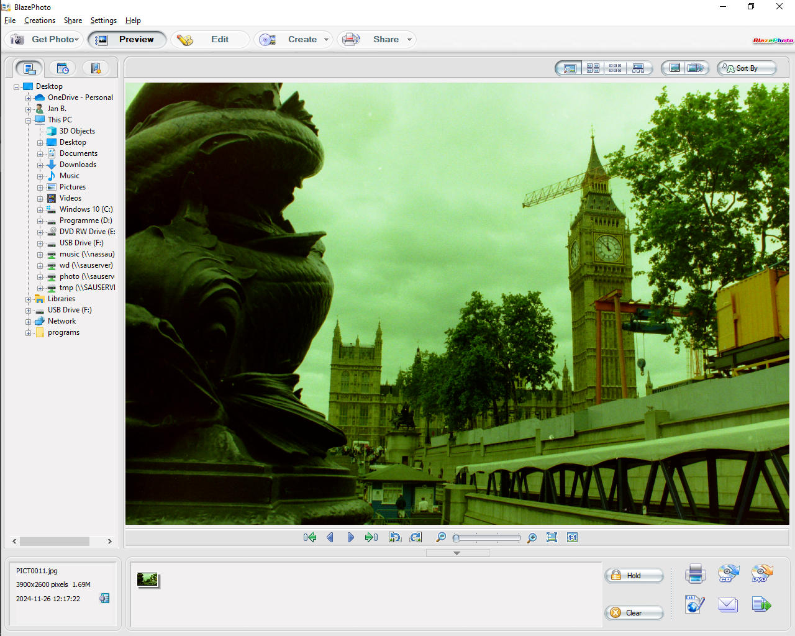Open the Creations menu
The image size is (795, 636).
pos(39,20)
